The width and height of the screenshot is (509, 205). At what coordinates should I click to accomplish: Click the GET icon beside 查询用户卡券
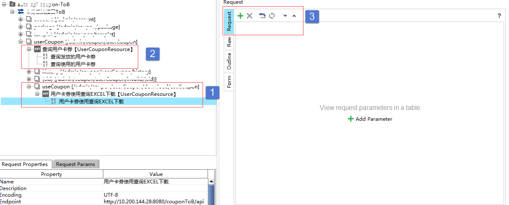[x=37, y=49]
